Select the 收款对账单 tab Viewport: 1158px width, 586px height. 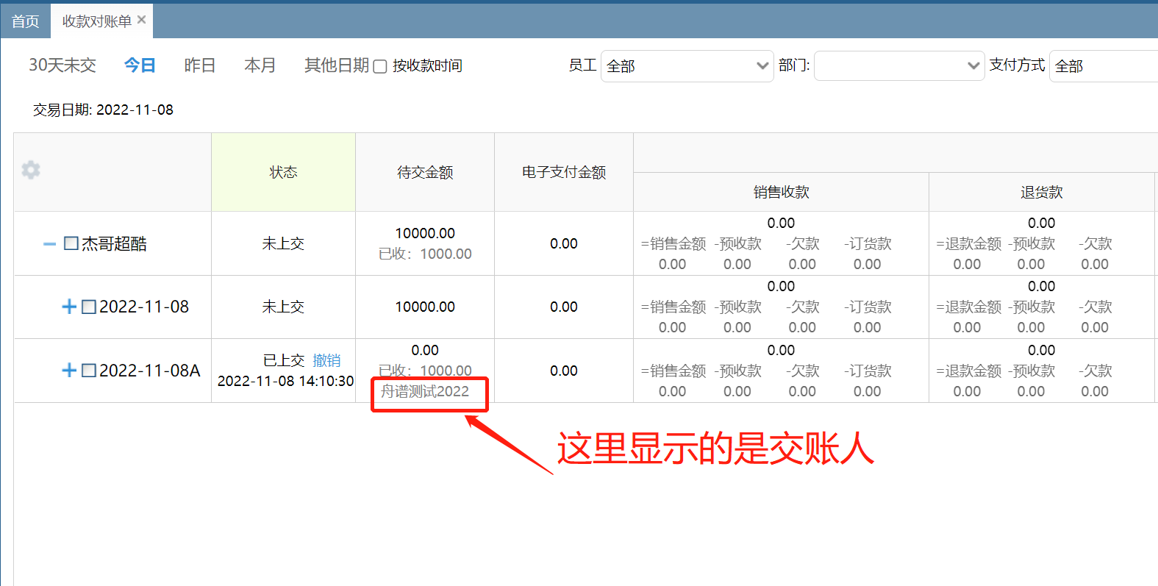(96, 21)
